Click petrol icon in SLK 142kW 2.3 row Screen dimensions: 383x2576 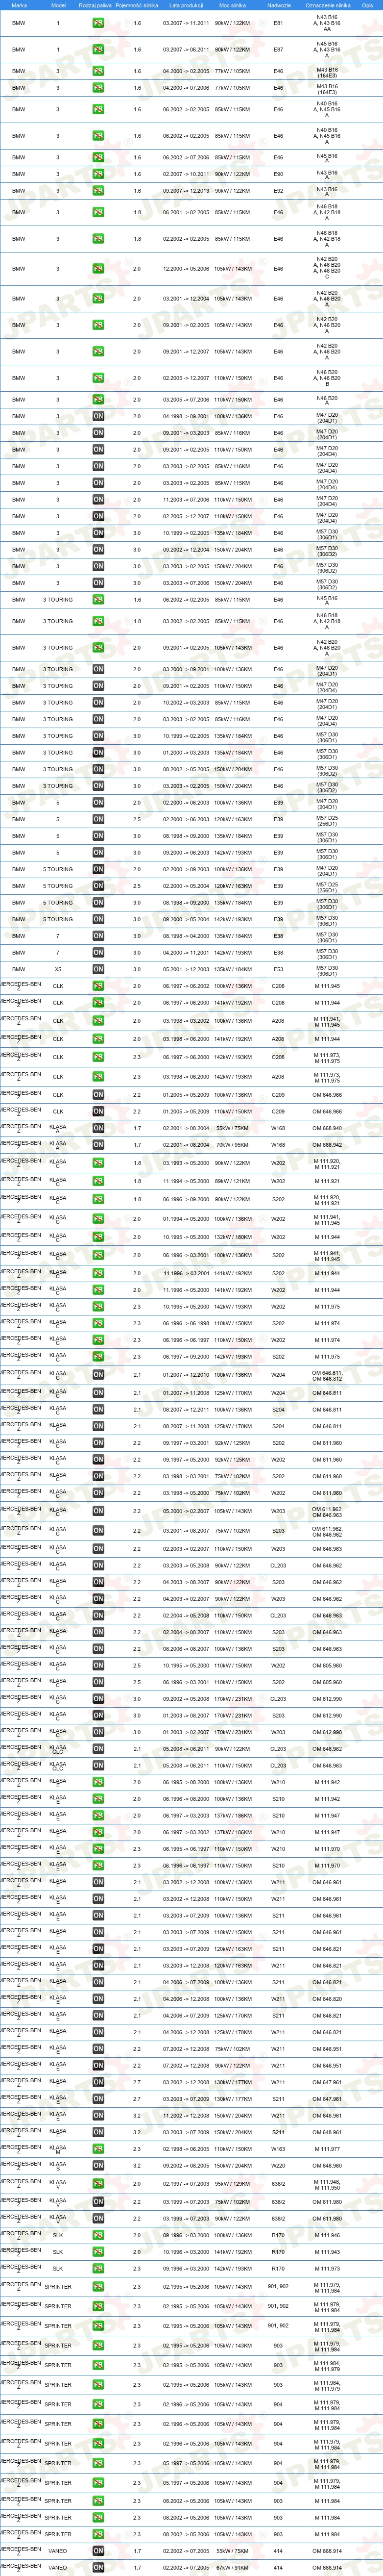coord(98,2269)
